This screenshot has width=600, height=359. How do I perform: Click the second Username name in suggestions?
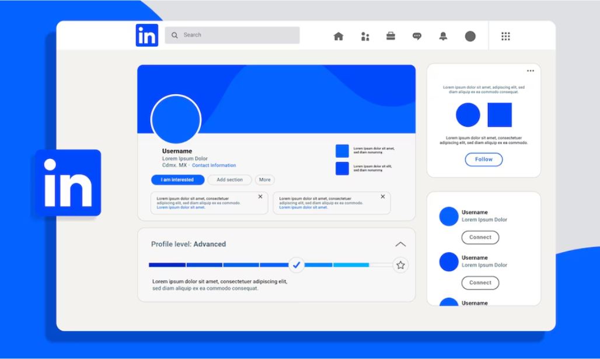[x=475, y=257]
